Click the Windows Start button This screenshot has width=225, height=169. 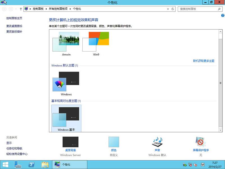point(5,164)
